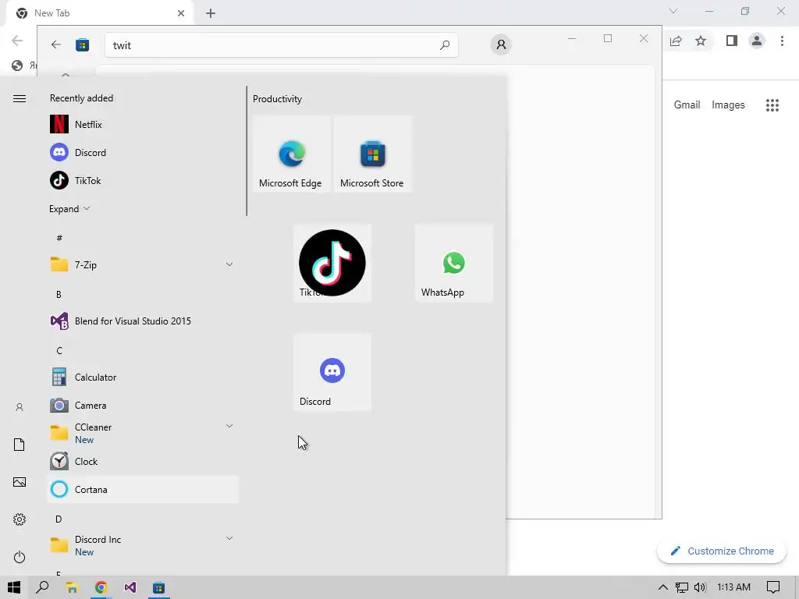Click the Customize Chrome button
The height and width of the screenshot is (599, 799).
(722, 551)
